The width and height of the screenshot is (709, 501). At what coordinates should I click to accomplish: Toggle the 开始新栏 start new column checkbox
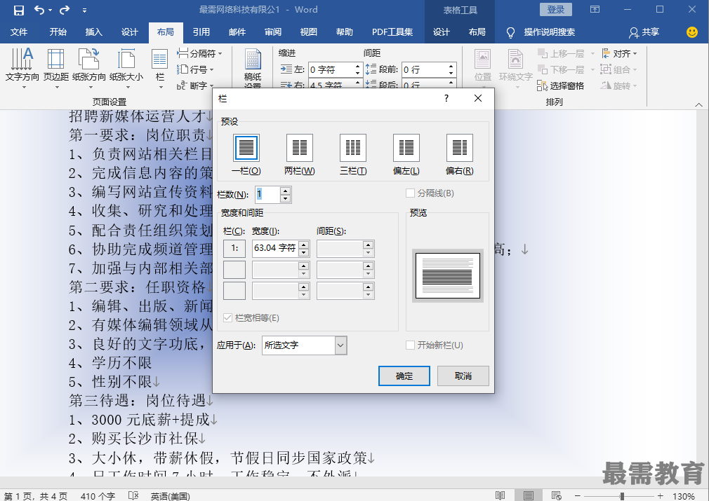tap(410, 345)
